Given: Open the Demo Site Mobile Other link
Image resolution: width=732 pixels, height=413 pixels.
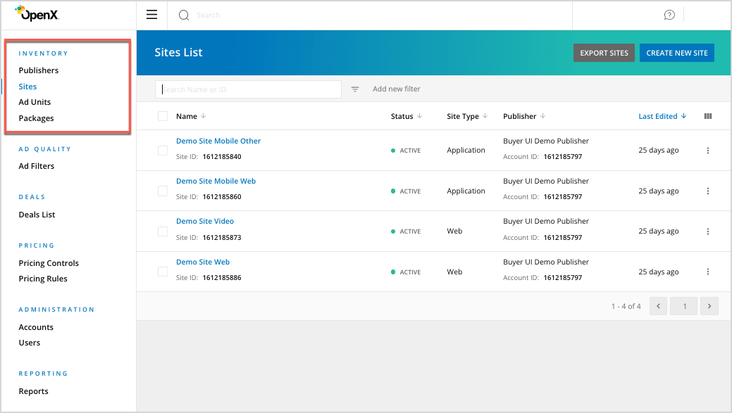Looking at the screenshot, I should point(218,141).
